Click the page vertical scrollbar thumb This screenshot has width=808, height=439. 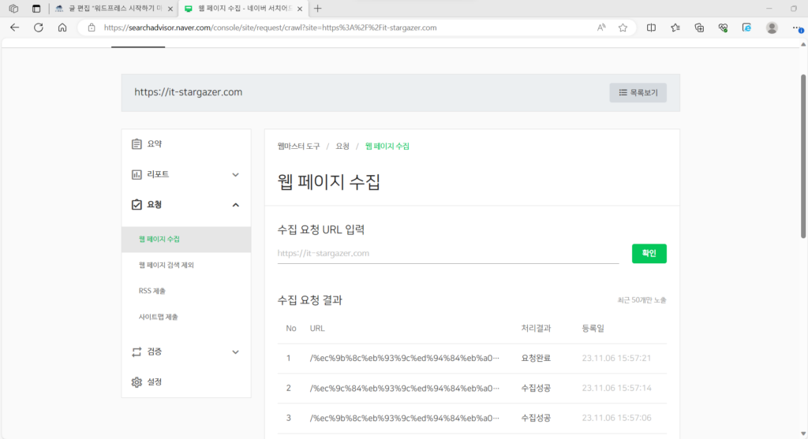pos(802,157)
